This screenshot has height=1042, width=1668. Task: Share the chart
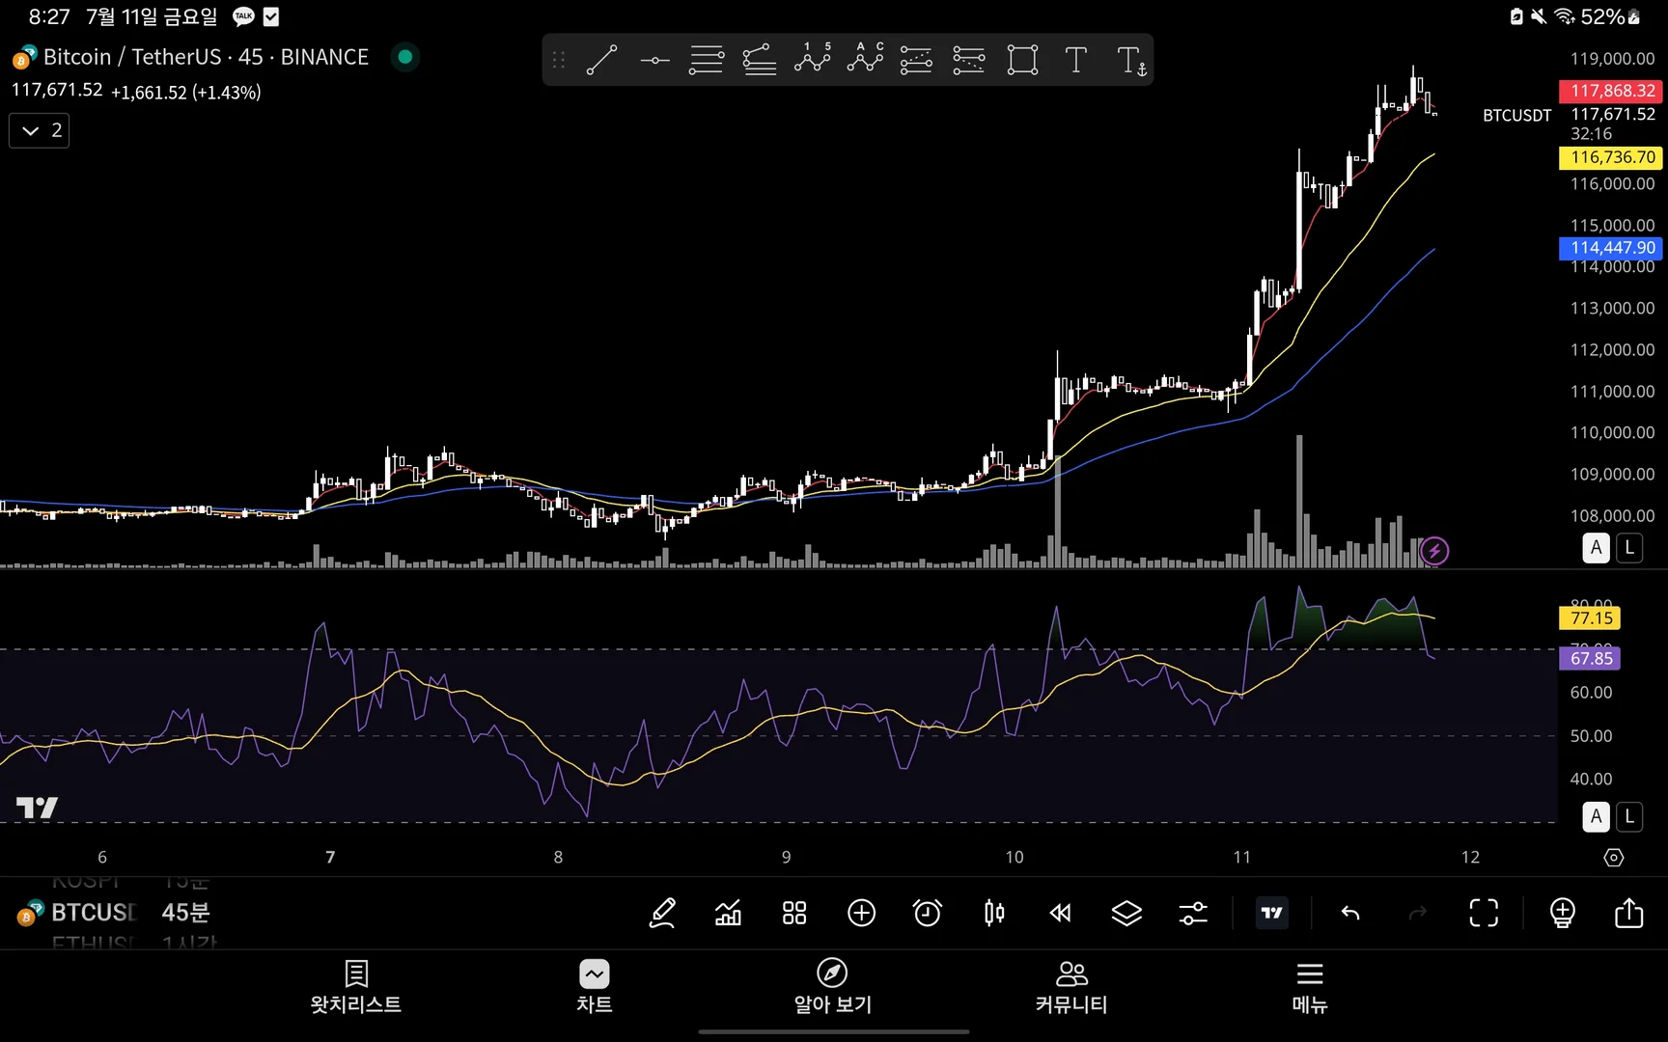(x=1628, y=913)
